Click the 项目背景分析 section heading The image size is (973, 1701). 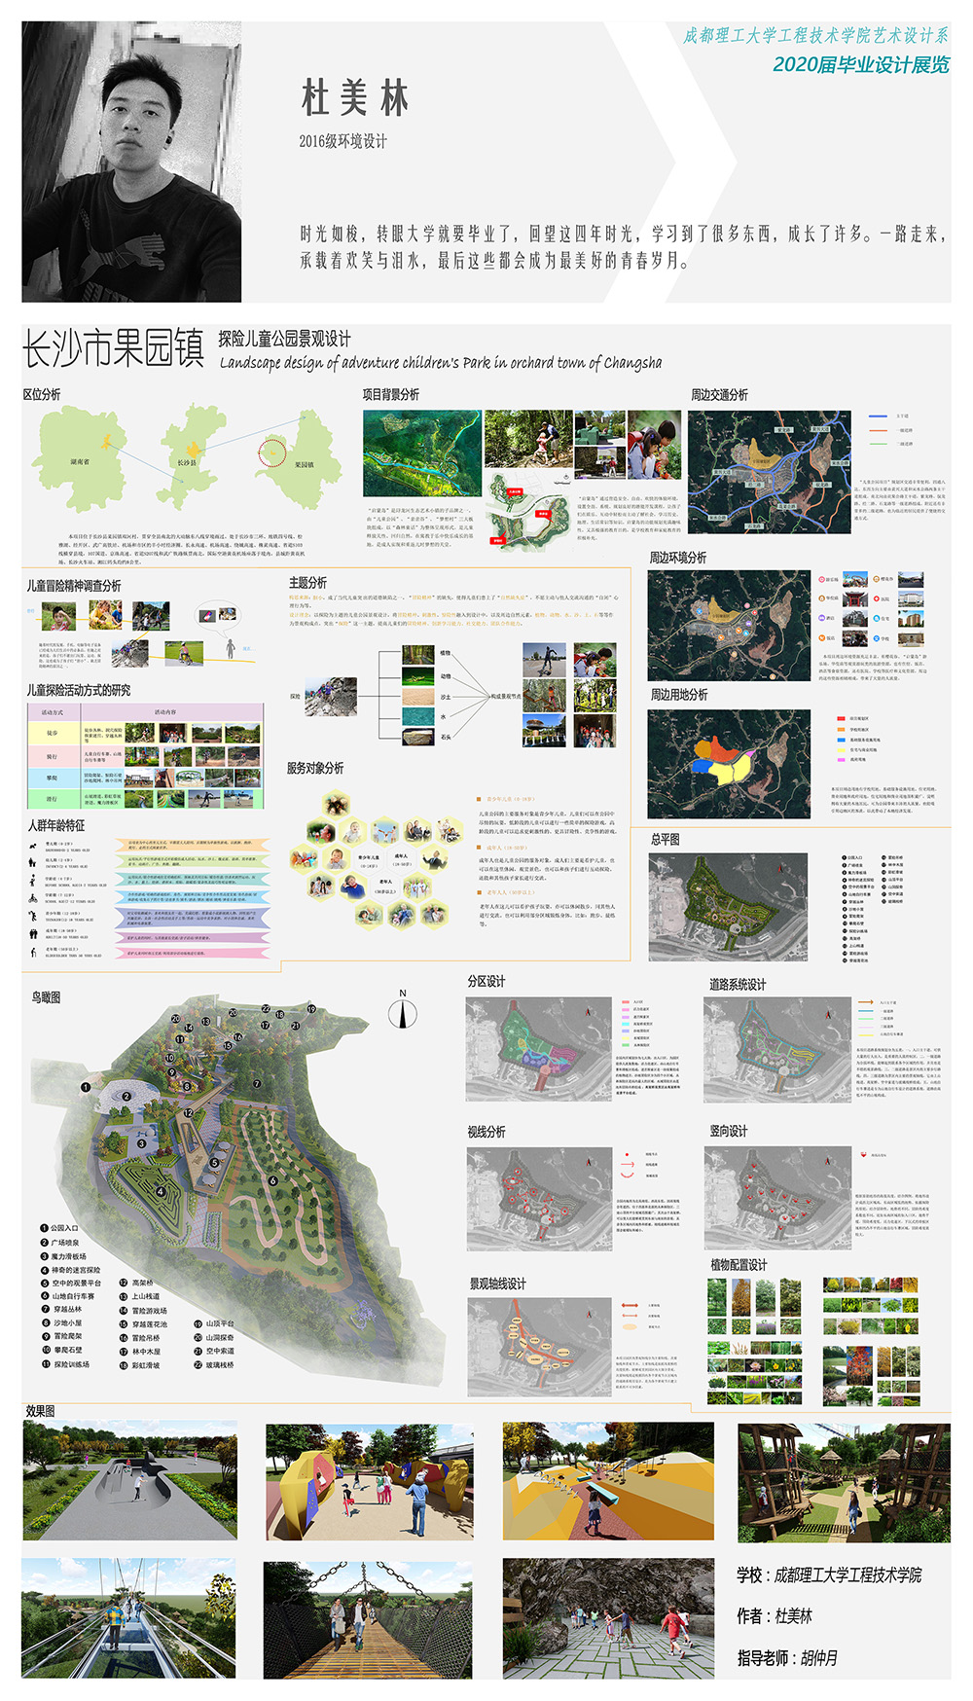point(391,394)
